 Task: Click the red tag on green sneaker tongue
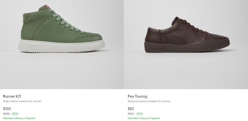47,6
